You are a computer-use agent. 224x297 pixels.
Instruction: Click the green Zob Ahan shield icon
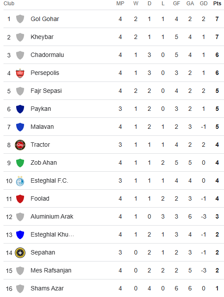(x=20, y=163)
